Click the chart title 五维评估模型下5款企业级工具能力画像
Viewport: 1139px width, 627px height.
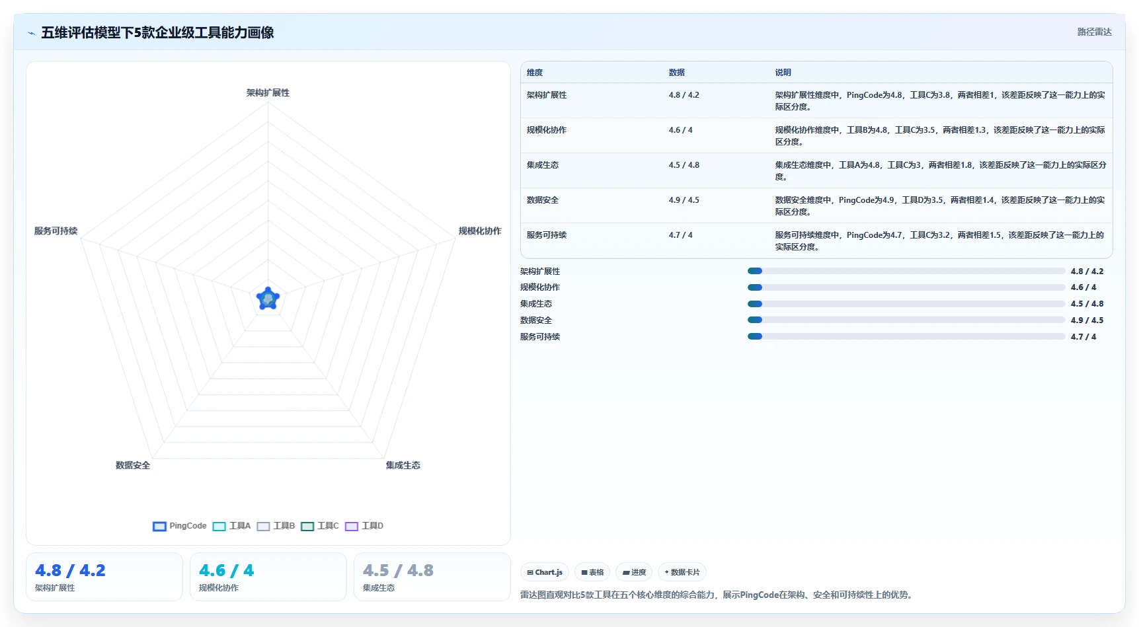(x=157, y=32)
